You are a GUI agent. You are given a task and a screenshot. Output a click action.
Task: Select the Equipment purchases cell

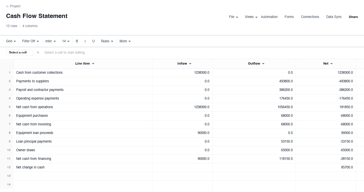pyautogui.click(x=83, y=116)
